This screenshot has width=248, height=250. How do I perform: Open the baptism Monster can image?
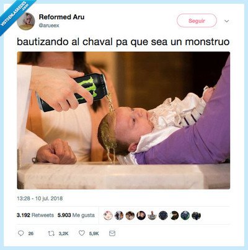click(x=123, y=120)
